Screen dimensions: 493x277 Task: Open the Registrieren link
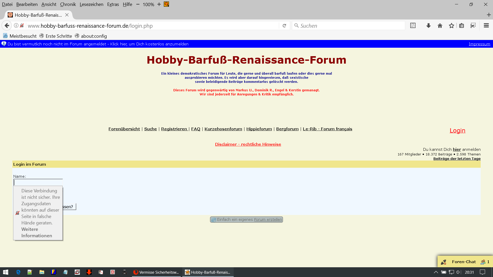coord(174,129)
